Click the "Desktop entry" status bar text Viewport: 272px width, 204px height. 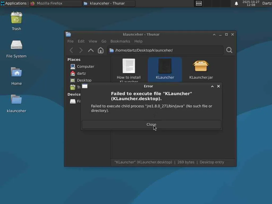[x=212, y=162]
